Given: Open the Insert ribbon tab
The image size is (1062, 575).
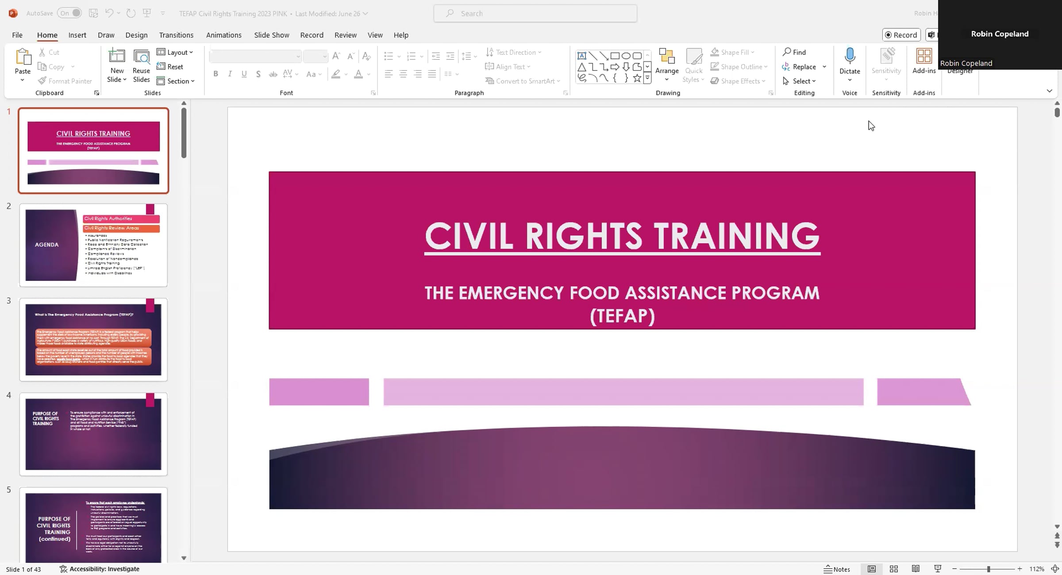Looking at the screenshot, I should tap(77, 35).
